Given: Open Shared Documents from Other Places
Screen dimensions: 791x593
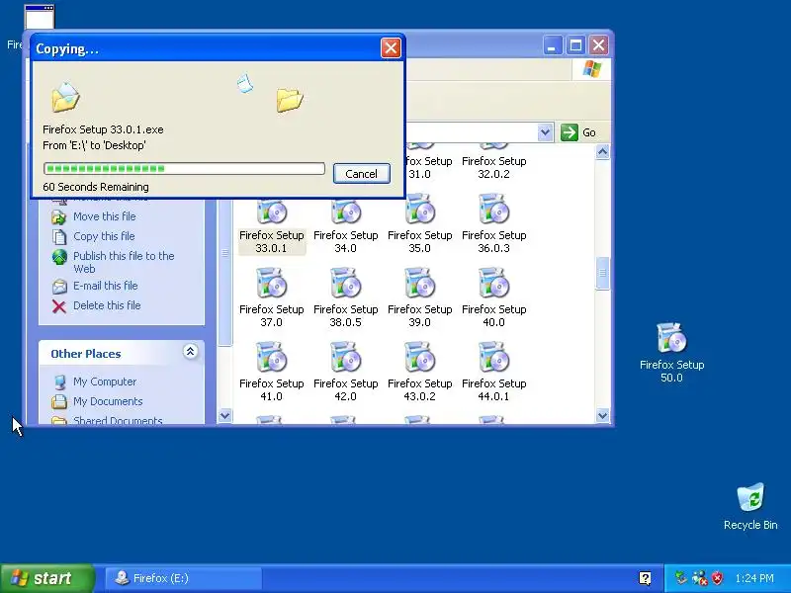Looking at the screenshot, I should pos(118,421).
